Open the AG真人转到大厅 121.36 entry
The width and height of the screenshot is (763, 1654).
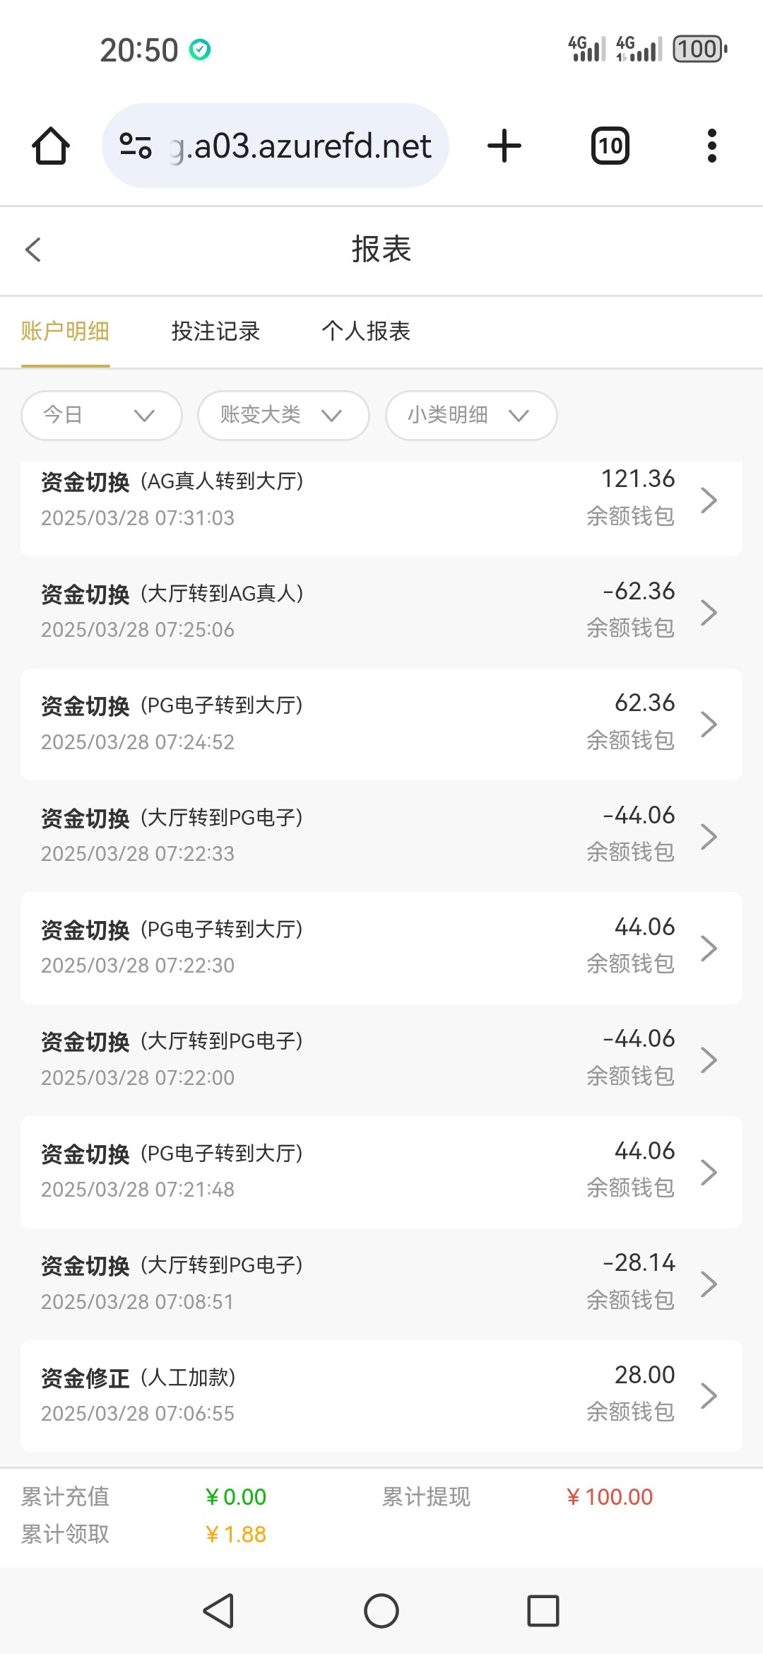pyautogui.click(x=381, y=500)
